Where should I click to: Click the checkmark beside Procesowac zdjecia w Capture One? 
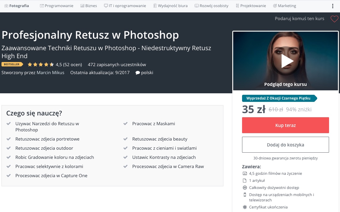(x=9, y=176)
